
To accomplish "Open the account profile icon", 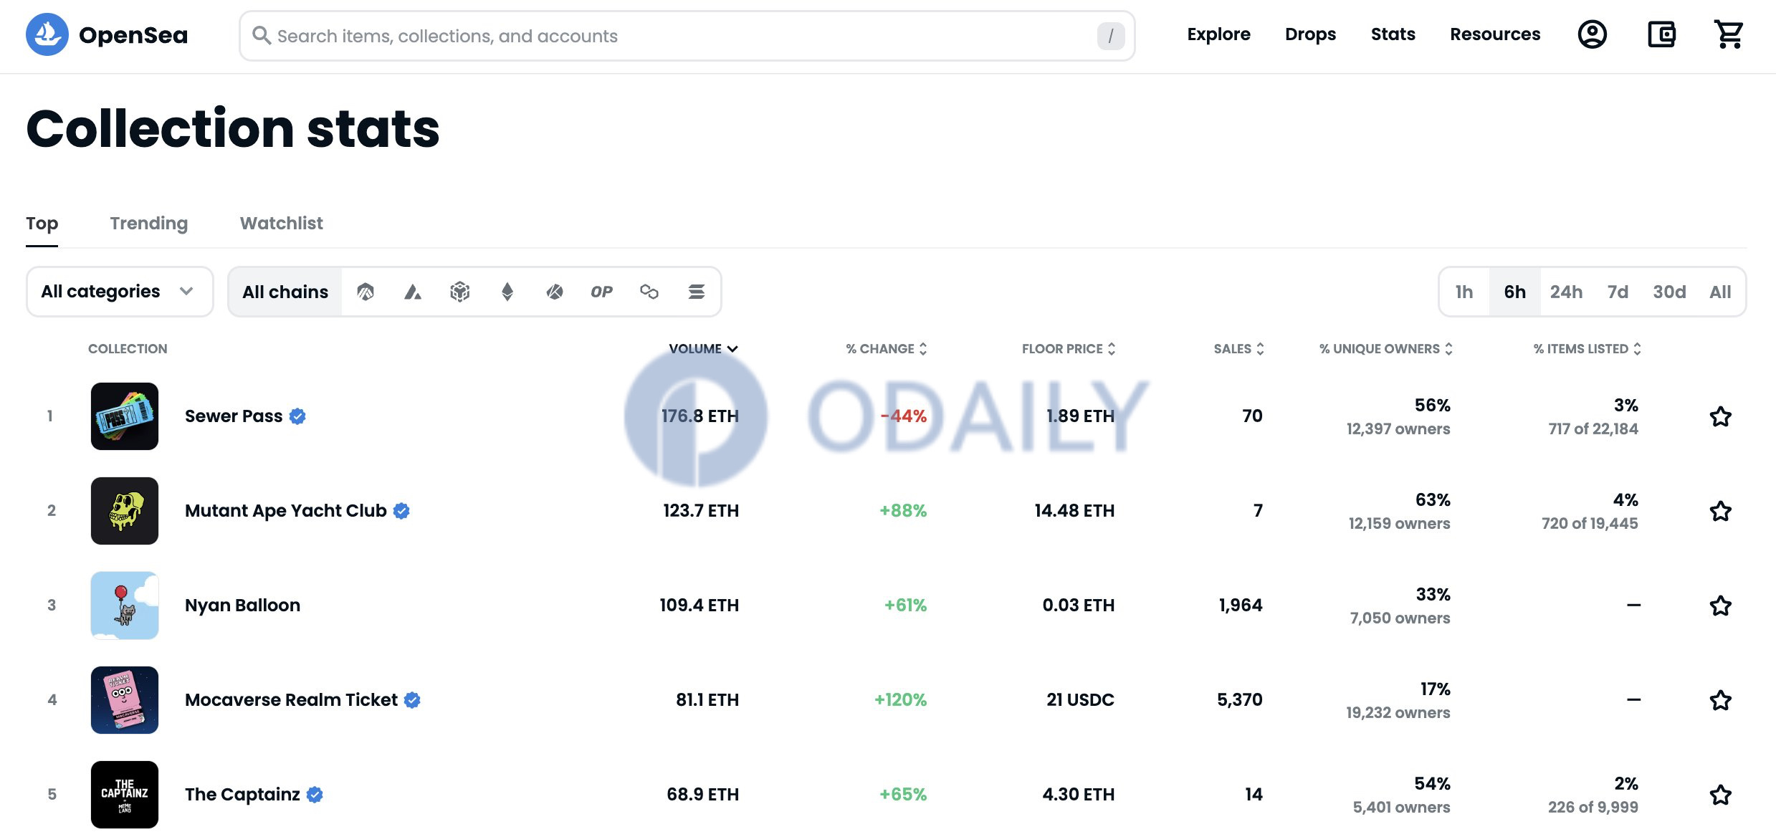I will [1592, 34].
